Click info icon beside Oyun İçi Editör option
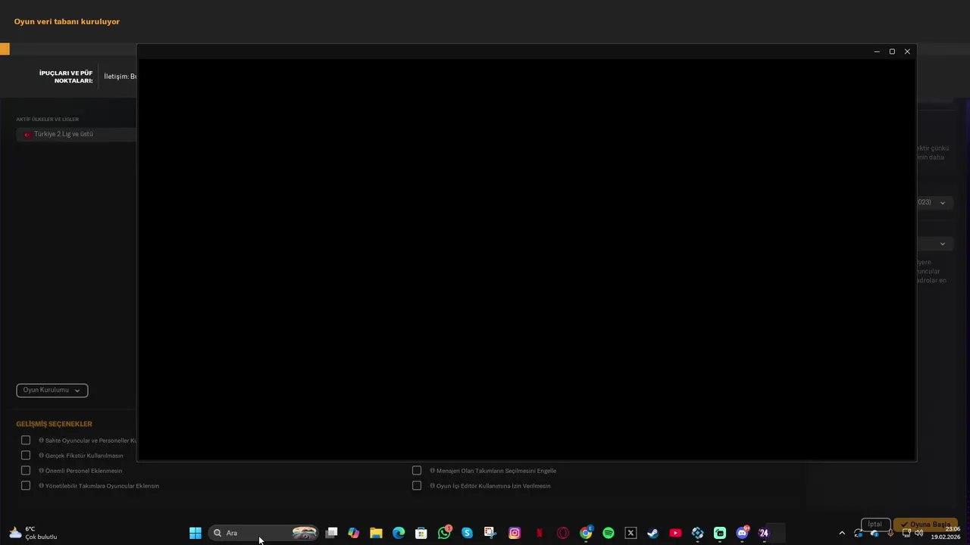970x545 pixels. pos(433,486)
